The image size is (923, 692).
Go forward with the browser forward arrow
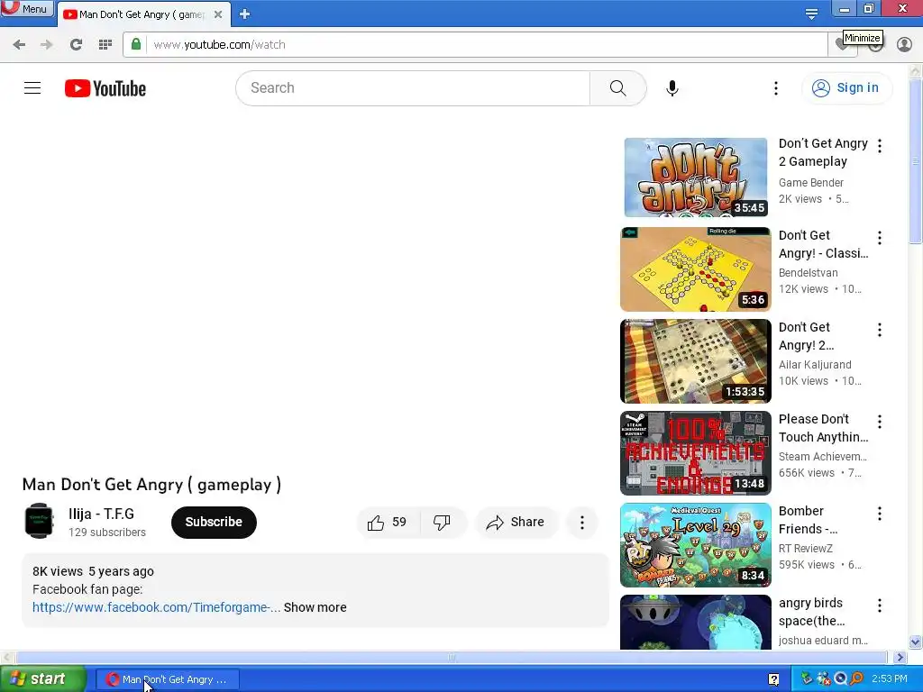pyautogui.click(x=47, y=45)
